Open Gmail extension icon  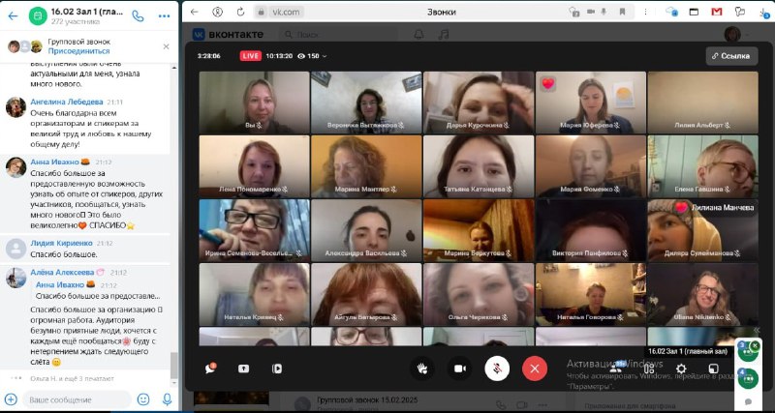tap(717, 12)
